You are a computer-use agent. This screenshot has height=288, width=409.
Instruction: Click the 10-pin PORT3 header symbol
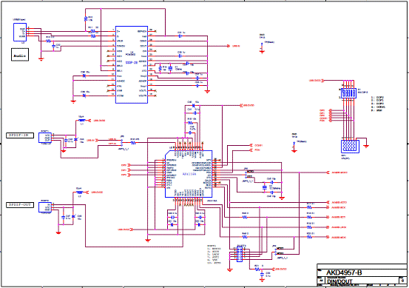[239, 255]
